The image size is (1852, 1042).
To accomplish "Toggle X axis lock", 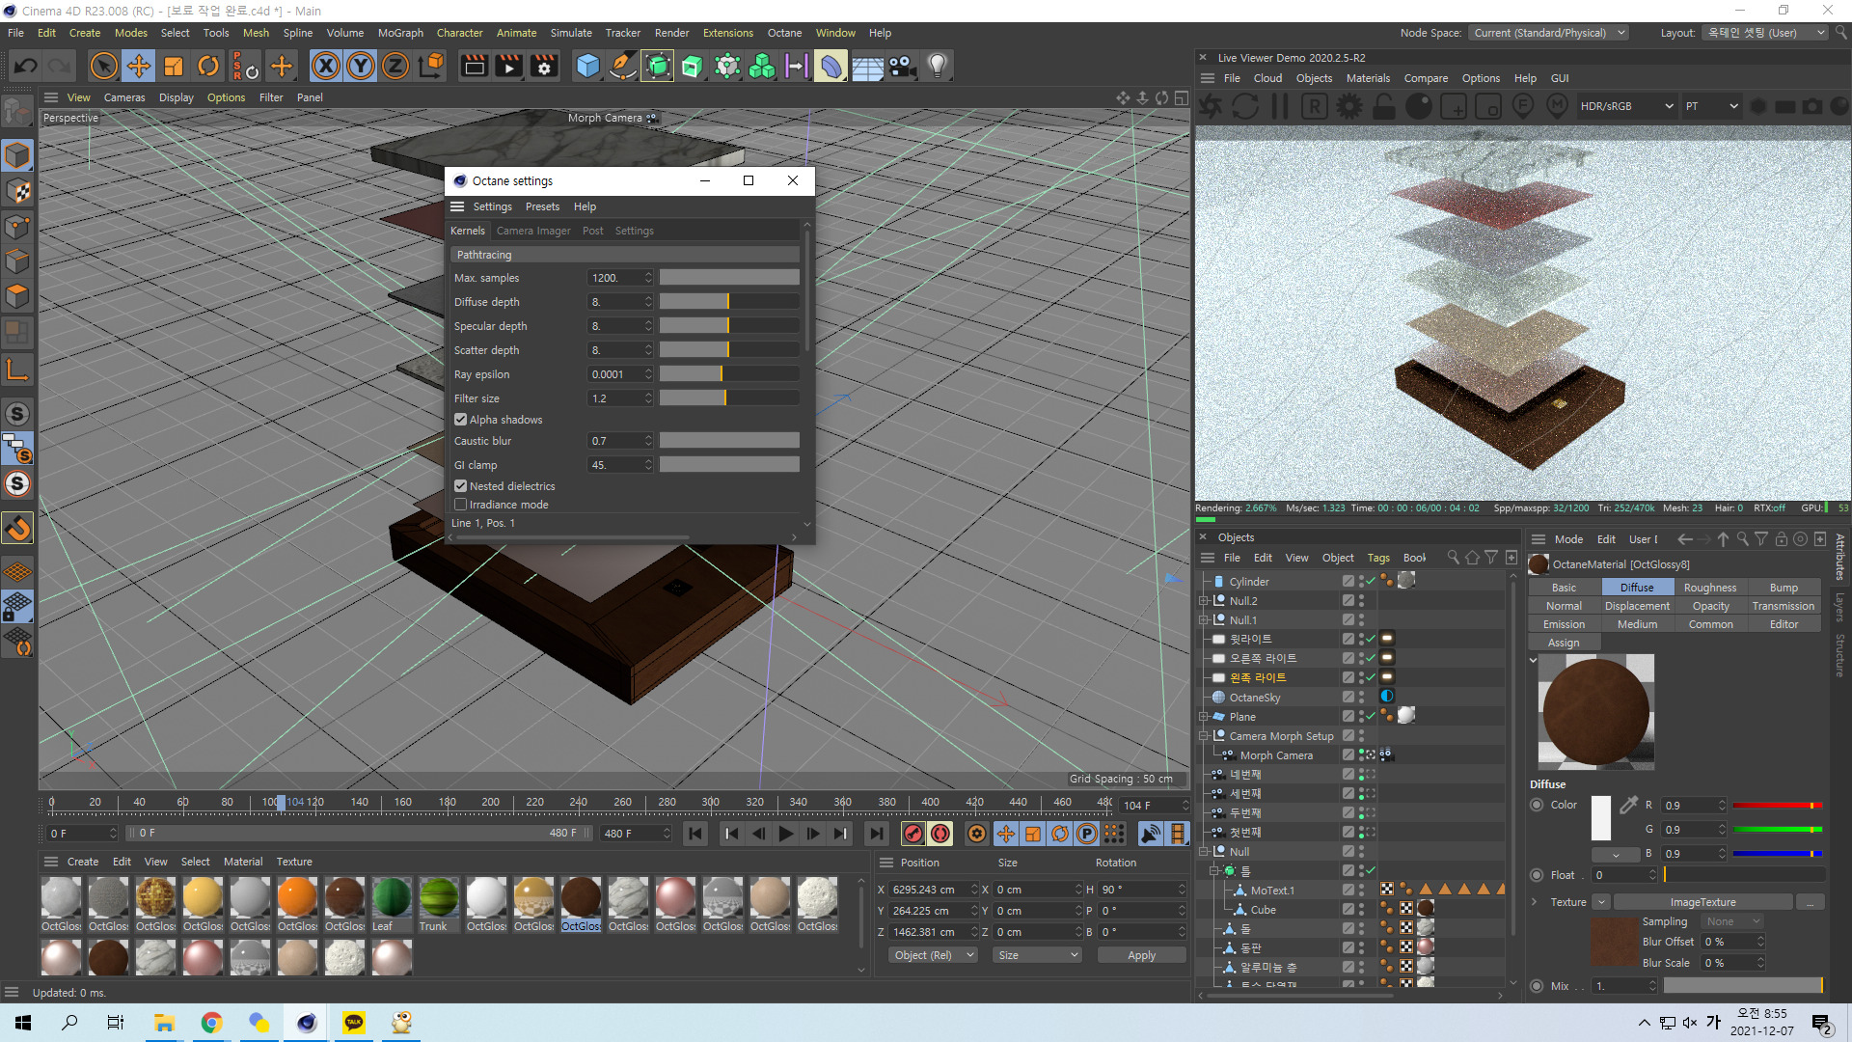I will (326, 66).
